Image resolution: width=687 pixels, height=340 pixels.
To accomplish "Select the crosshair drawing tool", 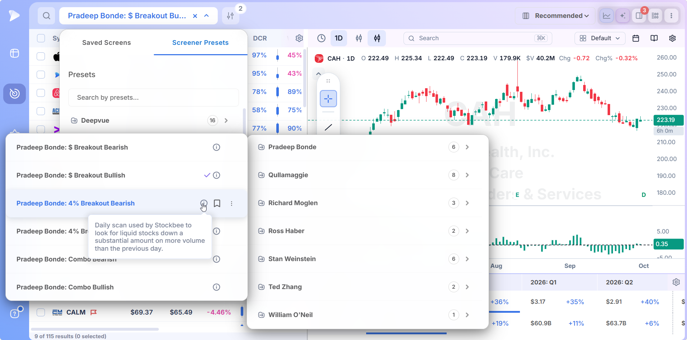I will point(328,99).
